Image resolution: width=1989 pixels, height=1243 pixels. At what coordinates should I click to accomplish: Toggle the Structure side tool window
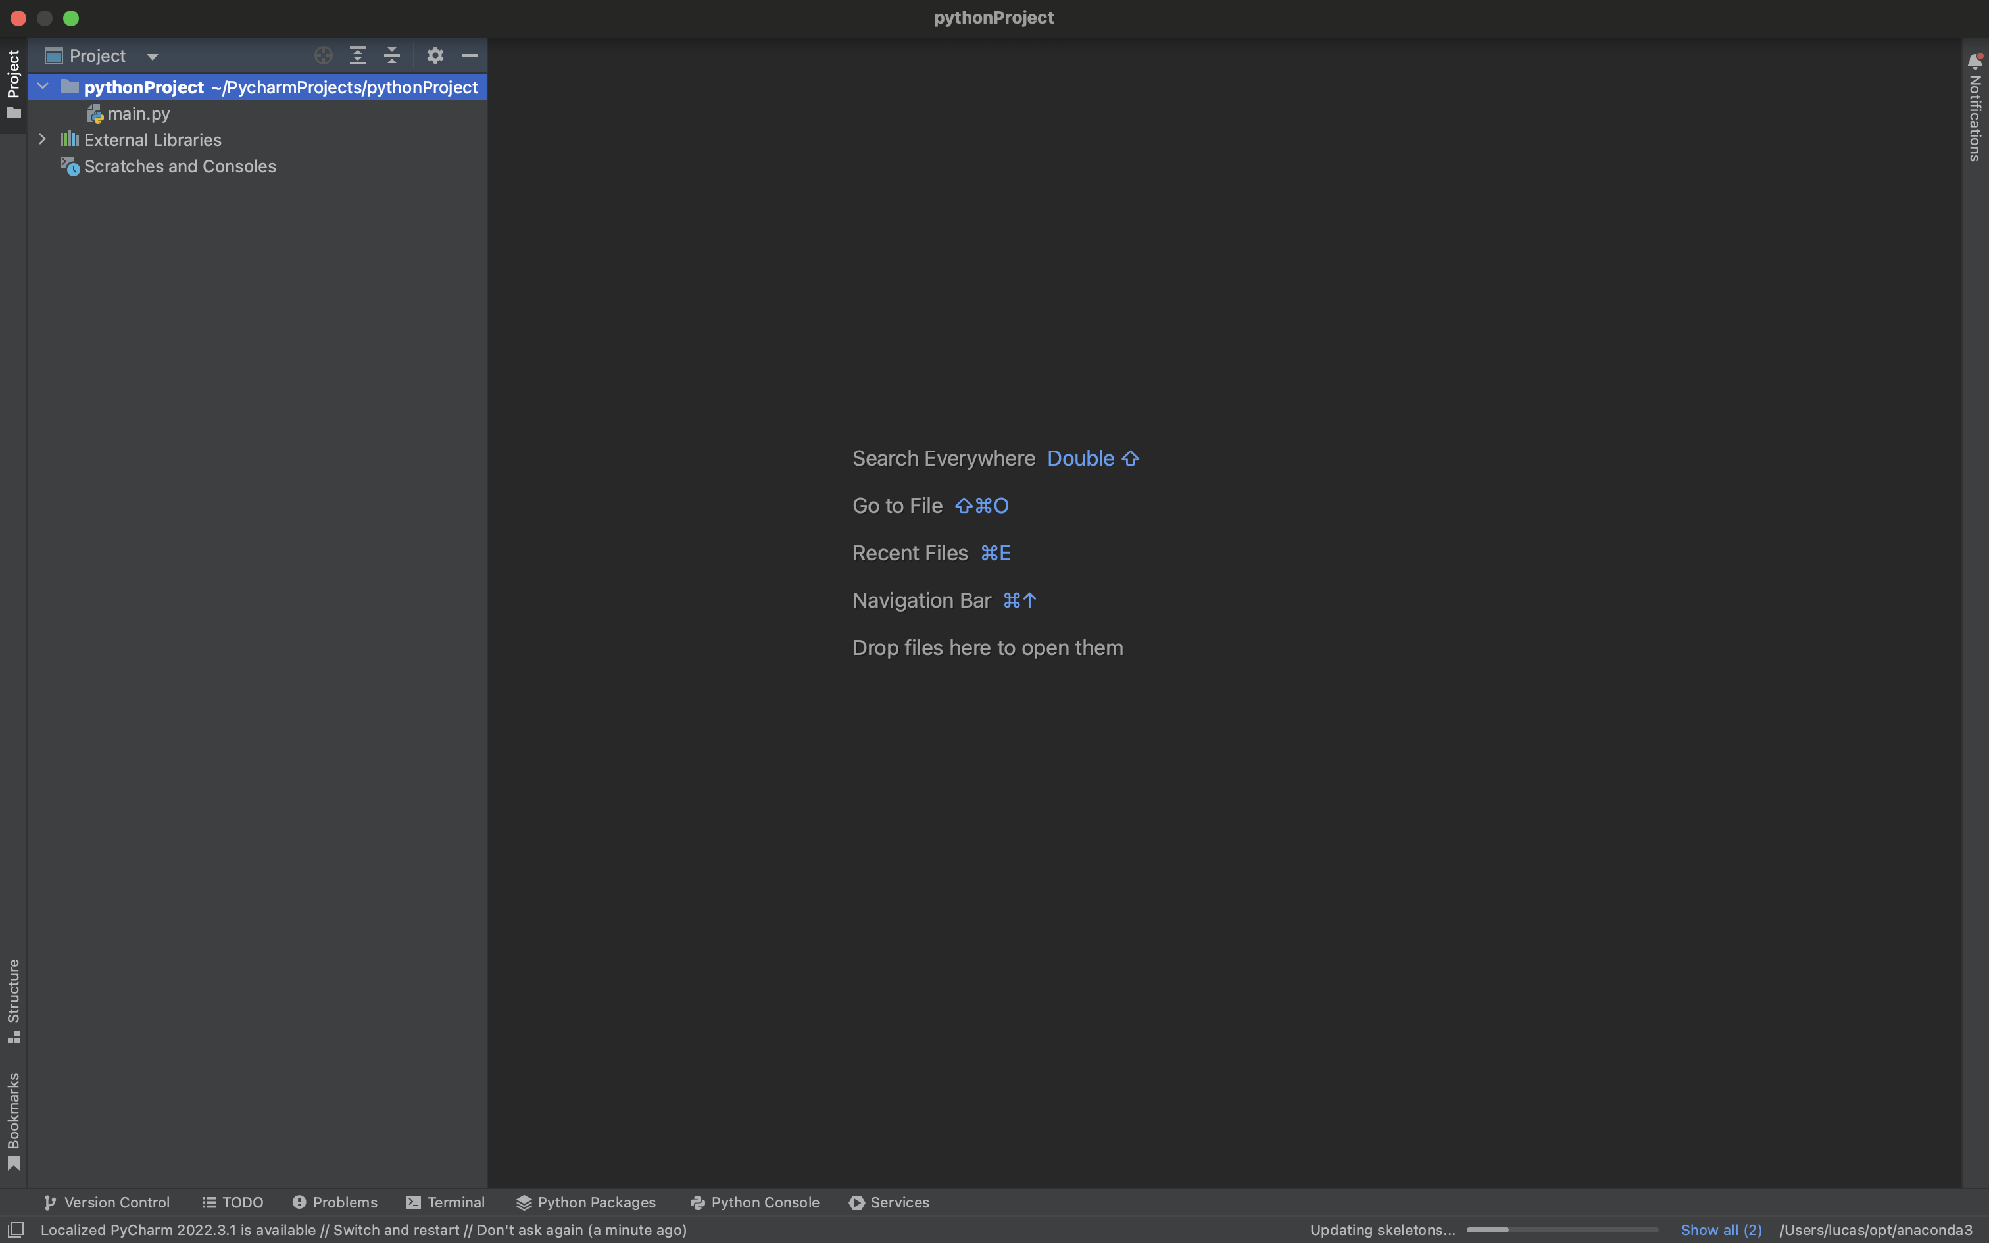(13, 1000)
